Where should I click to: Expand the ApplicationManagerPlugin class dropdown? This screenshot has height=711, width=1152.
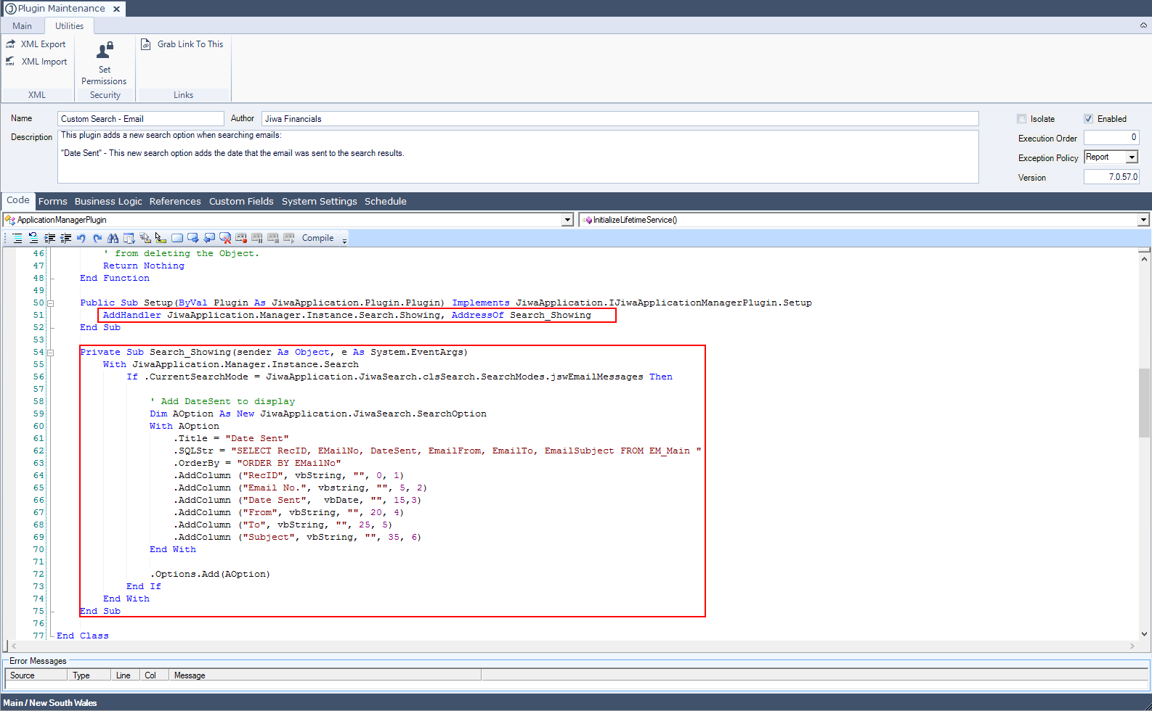[567, 220]
